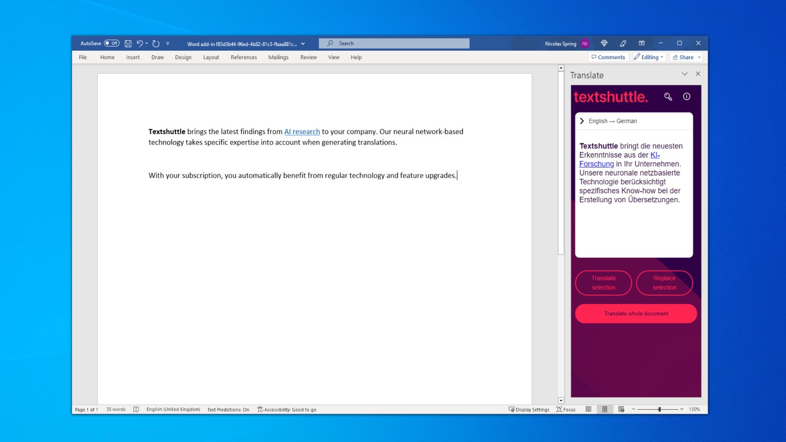Switch to Read Mode view icon
The image size is (786, 442).
pyautogui.click(x=588, y=409)
